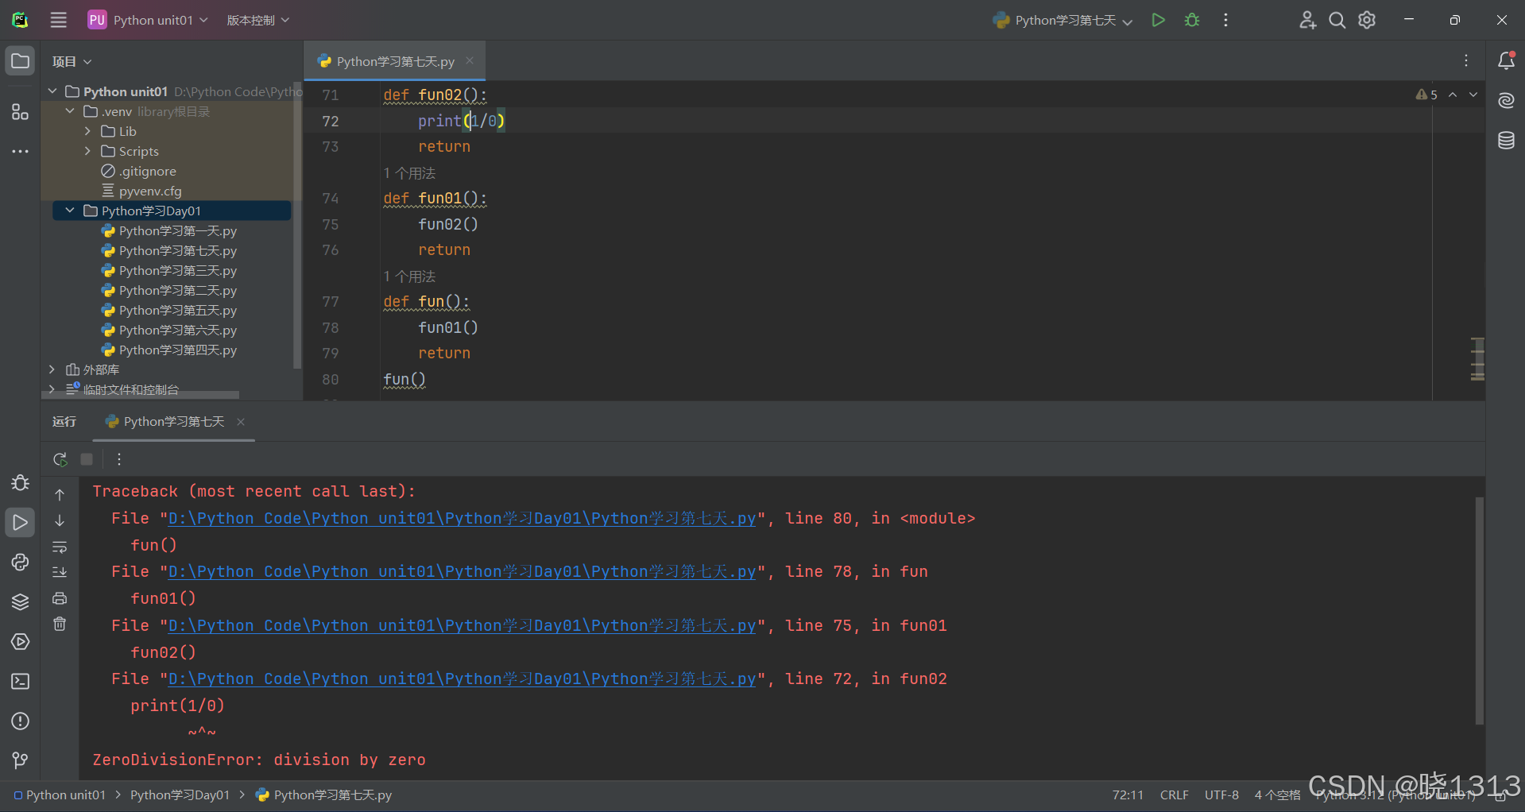
Task: Open the Database tool window
Action: [1506, 141]
